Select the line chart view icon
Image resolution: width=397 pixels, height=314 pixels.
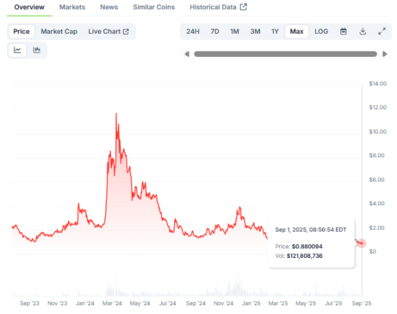click(x=17, y=50)
